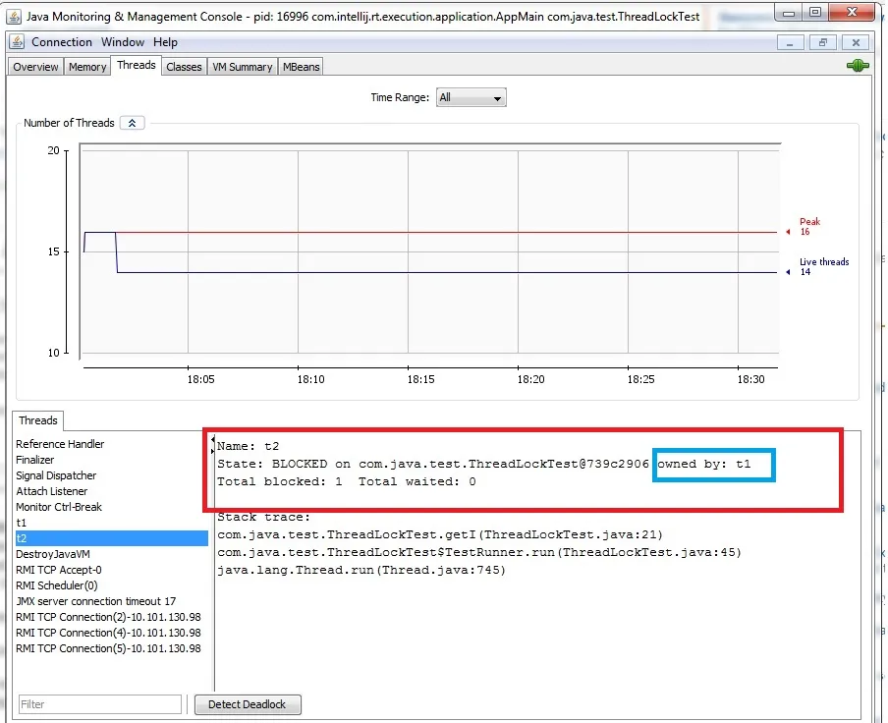Click the thread Filter input field
Image resolution: width=888 pixels, height=723 pixels.
point(100,704)
